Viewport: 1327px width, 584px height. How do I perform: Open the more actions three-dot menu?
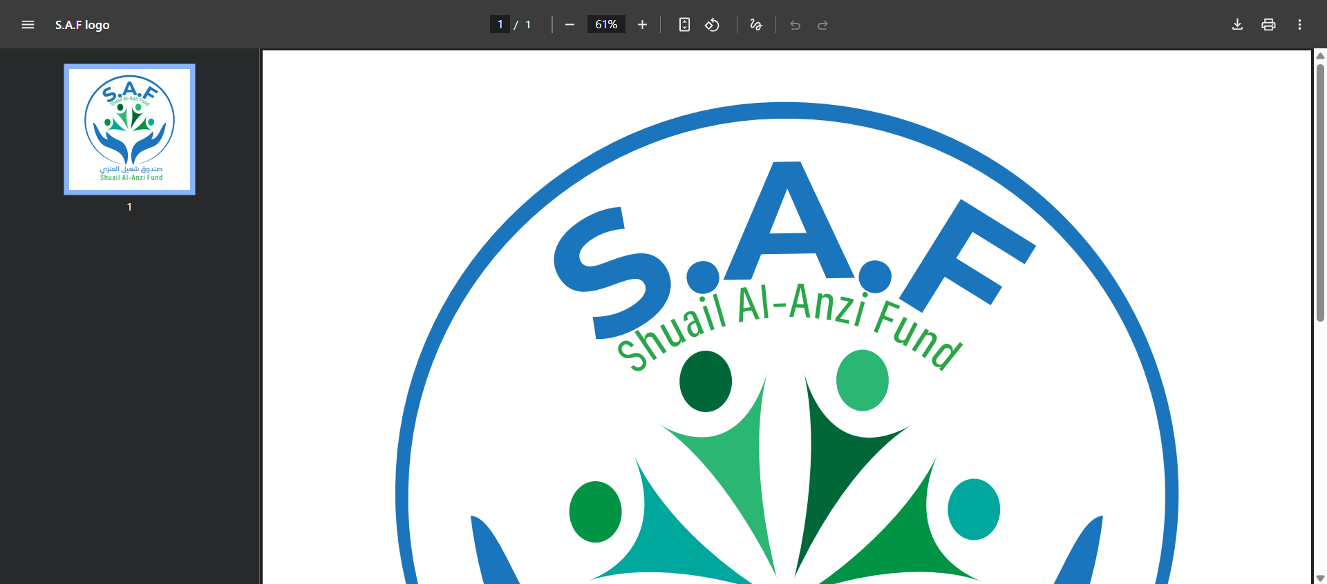point(1299,25)
